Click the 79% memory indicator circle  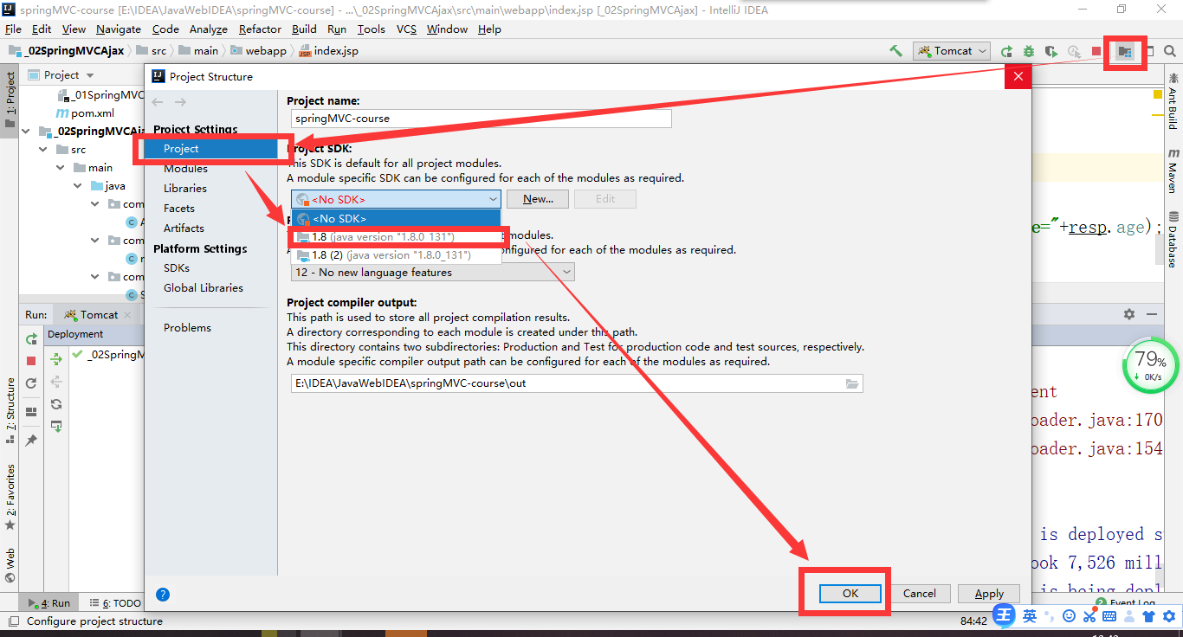[x=1149, y=367]
